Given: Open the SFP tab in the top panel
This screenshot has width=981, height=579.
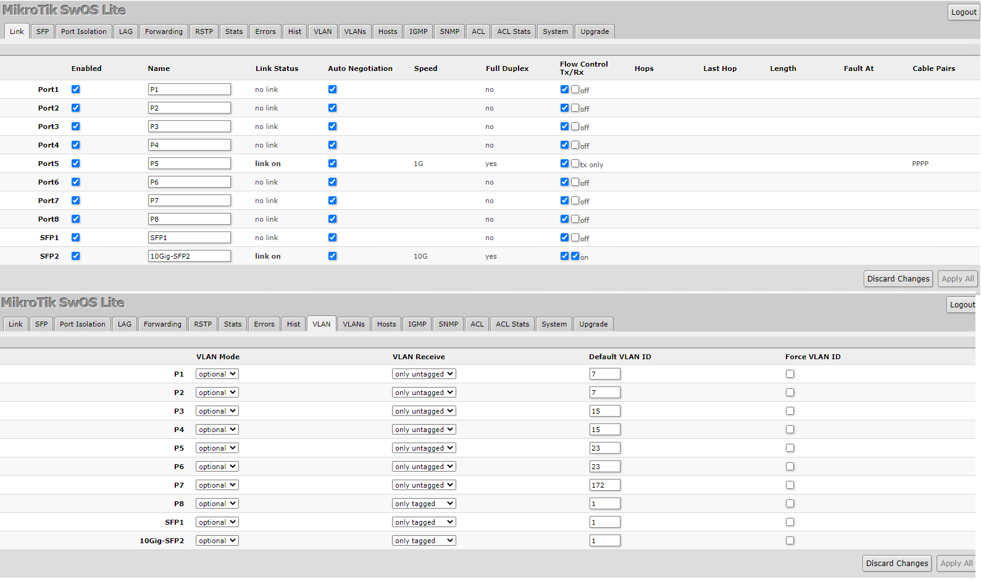Looking at the screenshot, I should (43, 31).
